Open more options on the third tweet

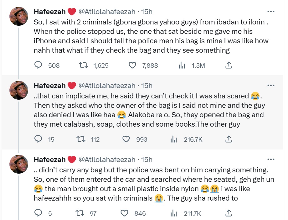(271, 160)
